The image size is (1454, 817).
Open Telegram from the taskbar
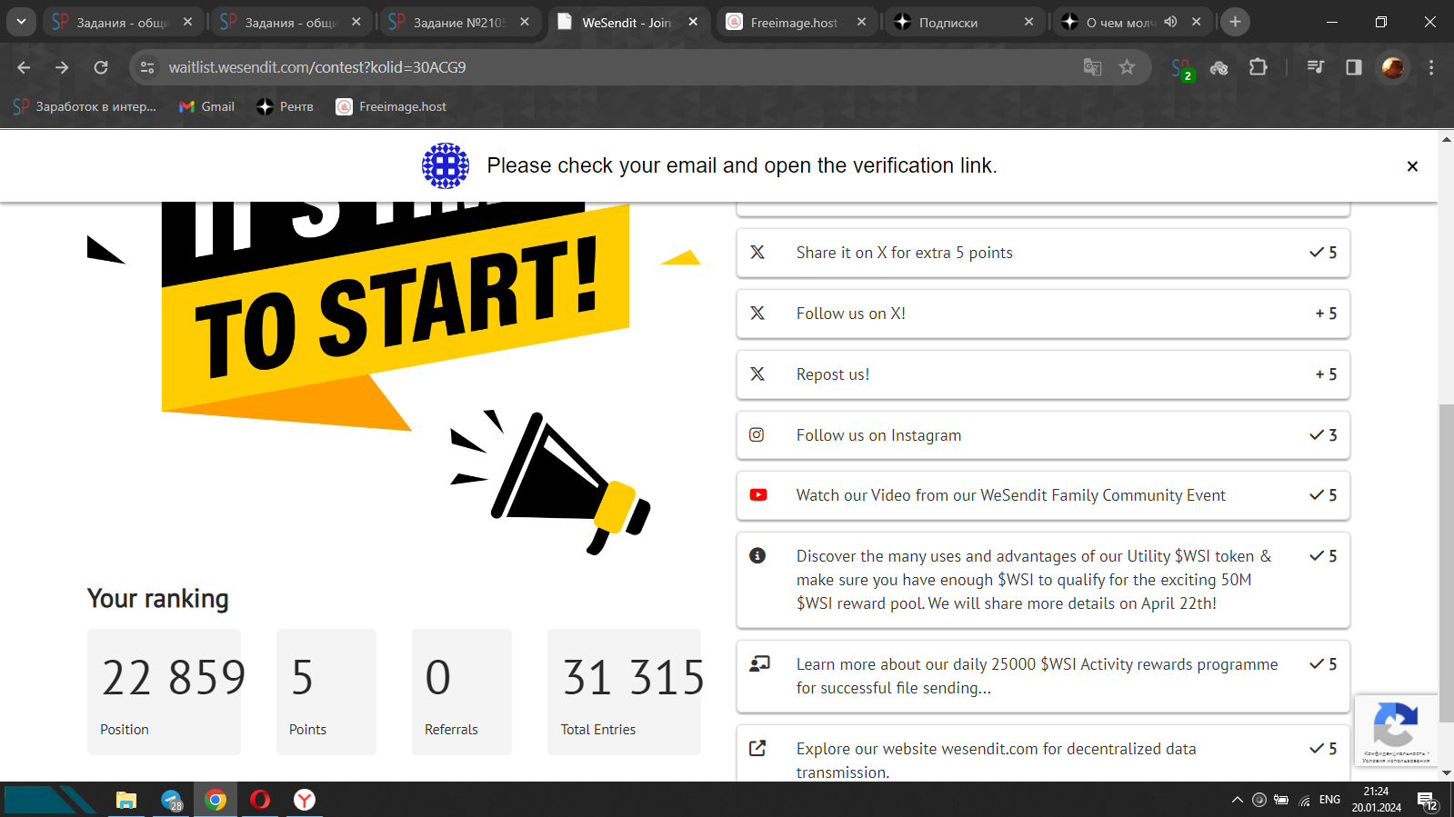(171, 800)
